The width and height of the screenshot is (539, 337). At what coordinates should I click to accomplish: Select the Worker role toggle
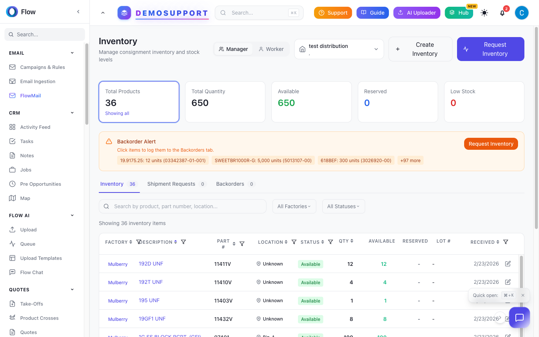click(x=271, y=49)
